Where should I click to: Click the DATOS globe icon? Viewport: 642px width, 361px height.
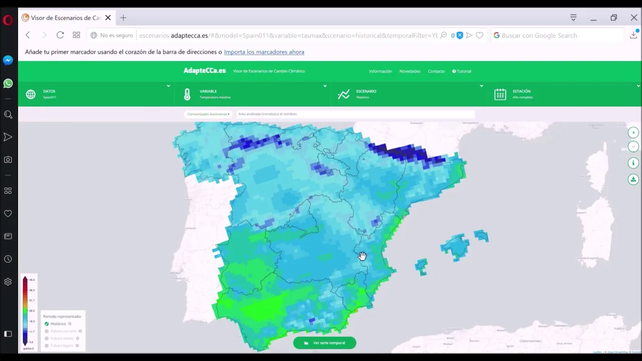[31, 94]
